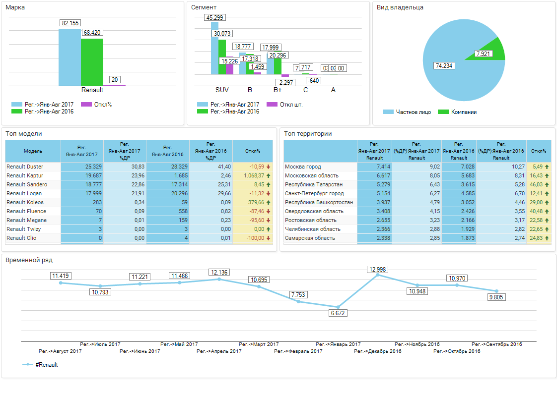
Task: Sort by Рег. Янв-Авг 2017 model header
Action: click(82, 151)
